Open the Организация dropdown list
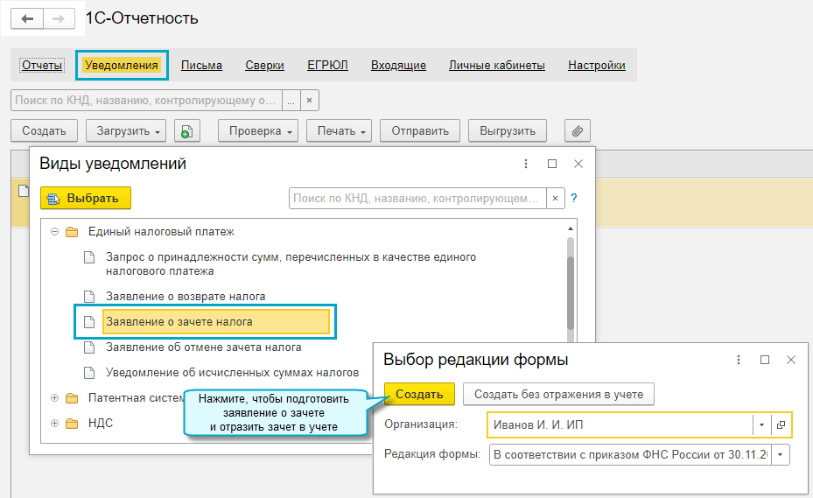The height and width of the screenshot is (498, 813). [761, 424]
